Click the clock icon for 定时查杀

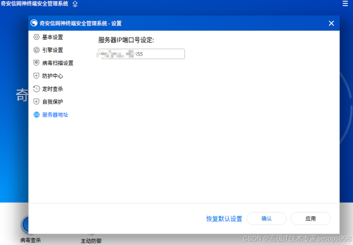click(x=37, y=89)
